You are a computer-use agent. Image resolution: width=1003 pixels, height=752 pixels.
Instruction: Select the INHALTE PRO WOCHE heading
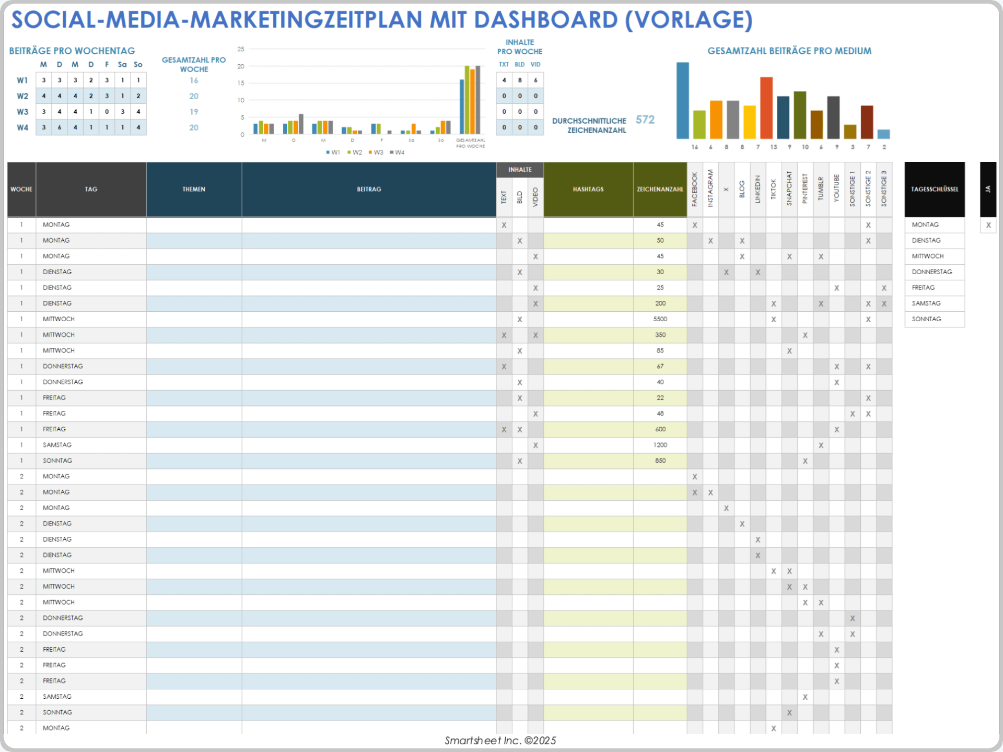click(x=520, y=47)
